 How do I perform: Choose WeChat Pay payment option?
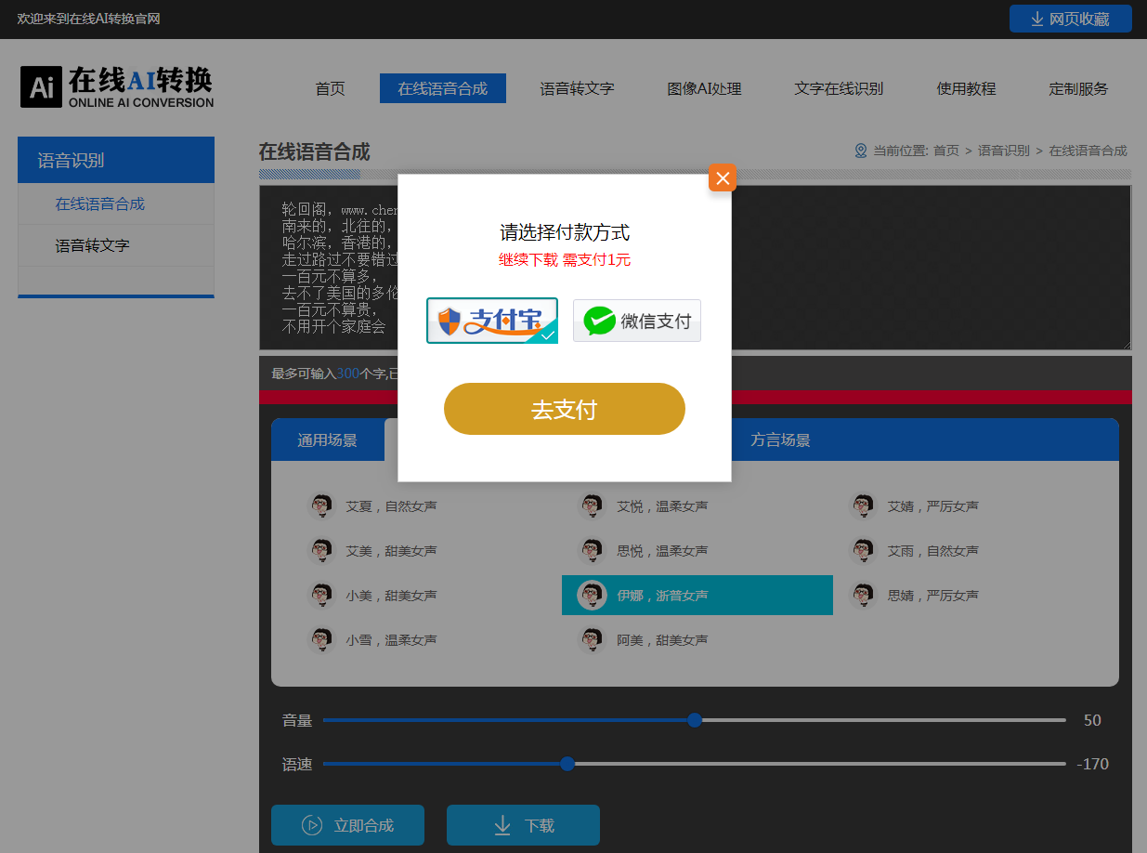point(636,321)
